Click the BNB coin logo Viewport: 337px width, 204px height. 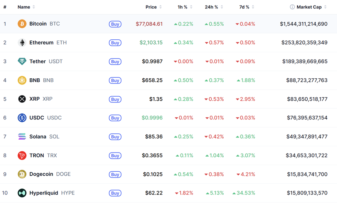pos(22,80)
